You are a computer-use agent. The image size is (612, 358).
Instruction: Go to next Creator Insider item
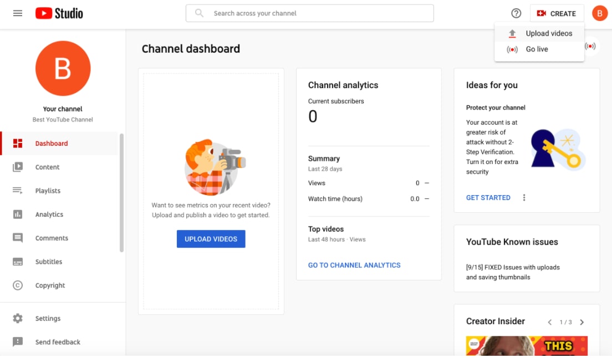point(582,322)
